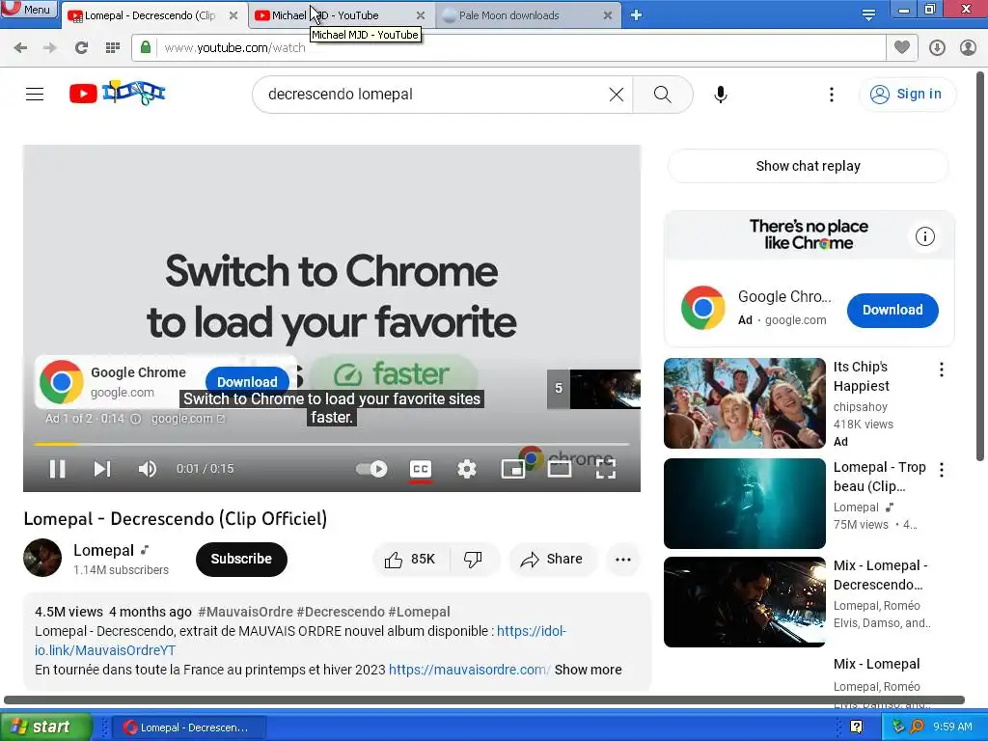Like the video showing 85K
The image size is (988, 741).
[410, 559]
